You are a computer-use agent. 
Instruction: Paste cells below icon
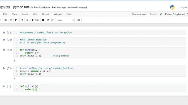[x=16, y=20]
